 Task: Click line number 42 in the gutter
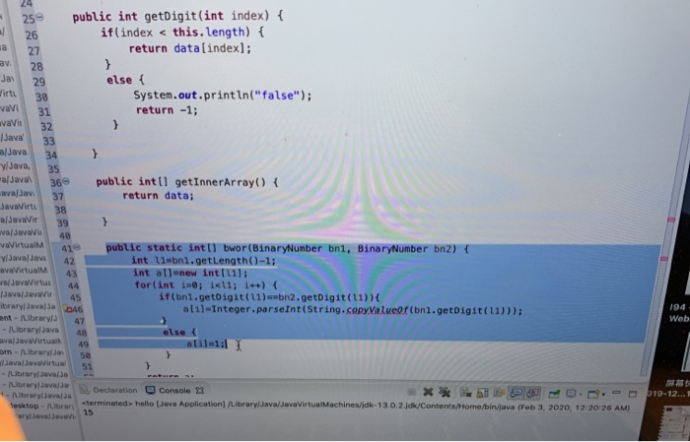coord(69,261)
